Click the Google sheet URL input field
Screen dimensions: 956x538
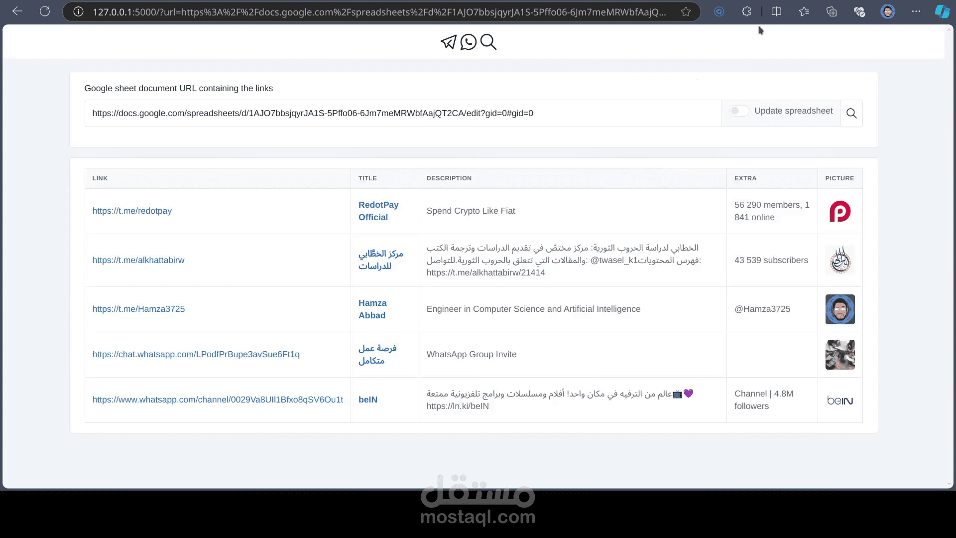pyautogui.click(x=403, y=113)
